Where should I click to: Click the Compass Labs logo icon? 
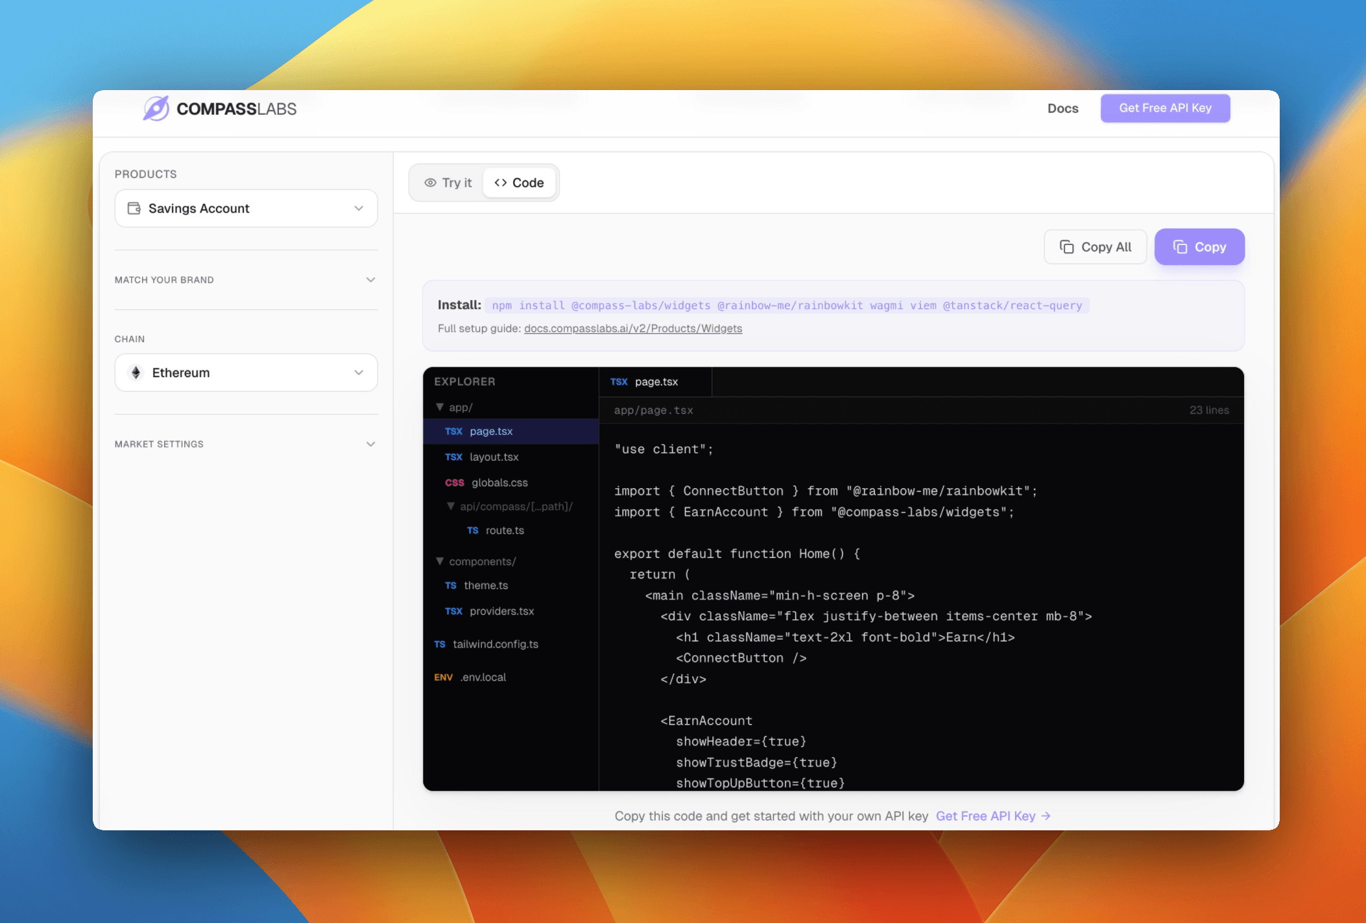[156, 108]
